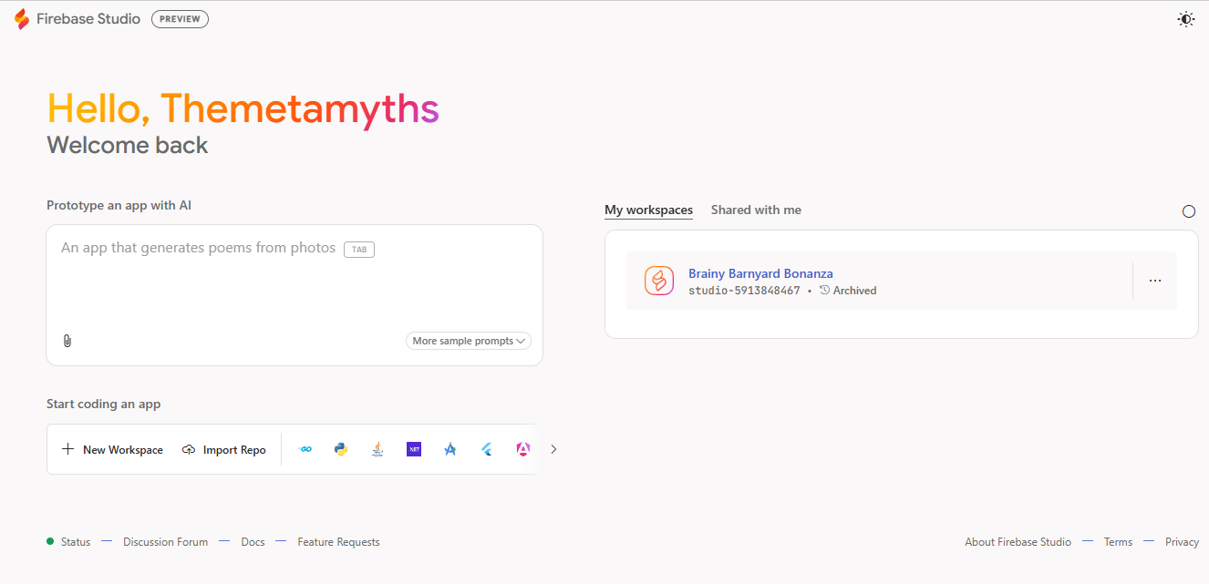1209x584 pixels.
Task: Open the Docs link
Action: click(x=253, y=542)
